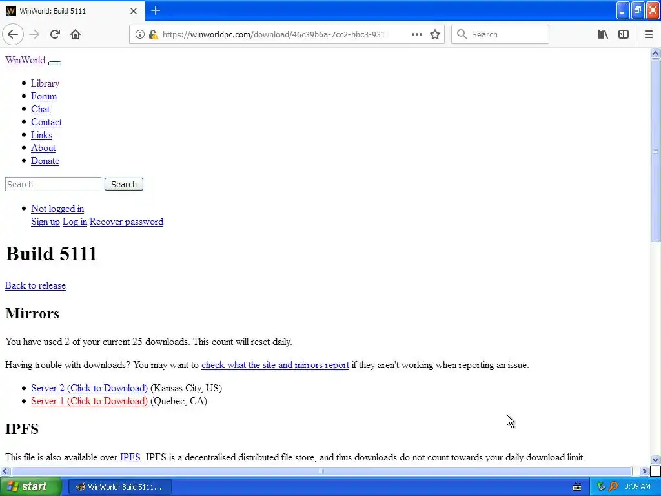Image resolution: width=661 pixels, height=496 pixels.
Task: Click the URL address field
Action: pyautogui.click(x=274, y=34)
